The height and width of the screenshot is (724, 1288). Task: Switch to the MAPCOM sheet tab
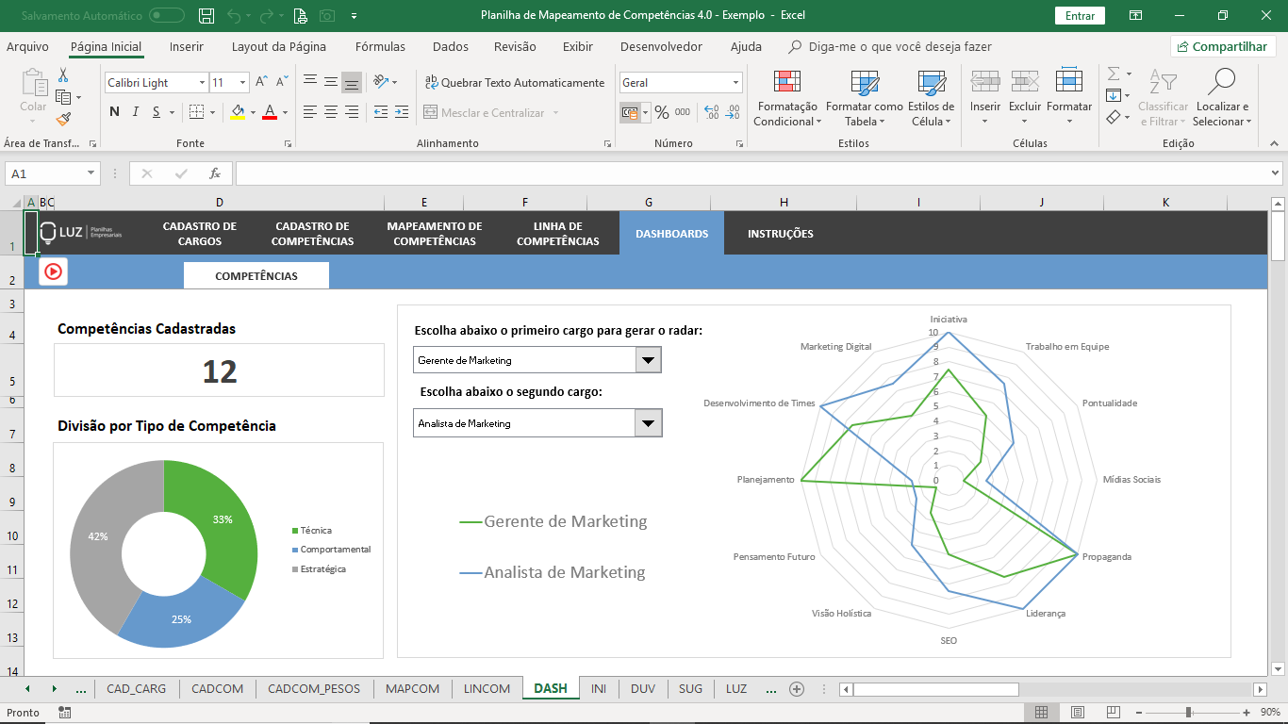412,688
